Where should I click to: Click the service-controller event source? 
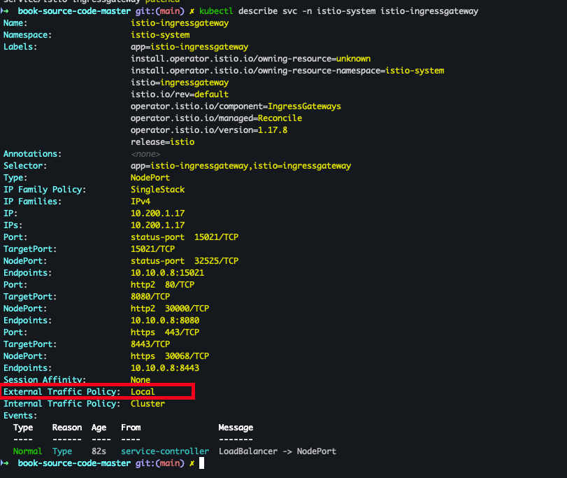tap(165, 451)
